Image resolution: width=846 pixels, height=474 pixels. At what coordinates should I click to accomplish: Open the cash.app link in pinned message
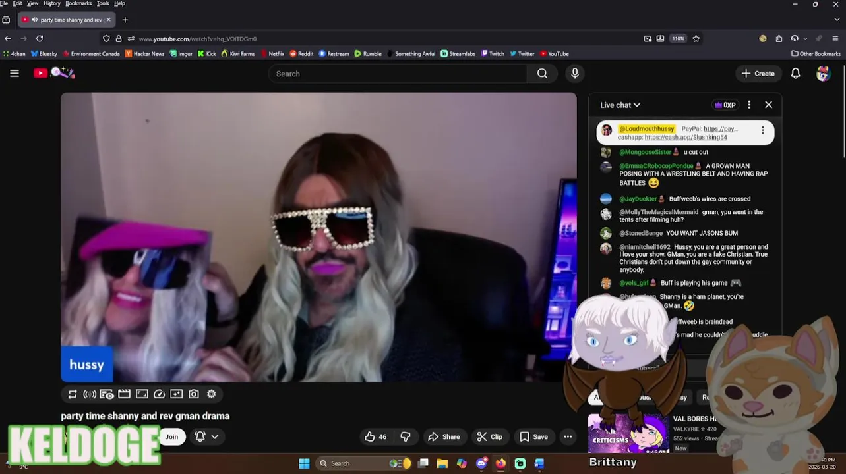click(x=686, y=137)
